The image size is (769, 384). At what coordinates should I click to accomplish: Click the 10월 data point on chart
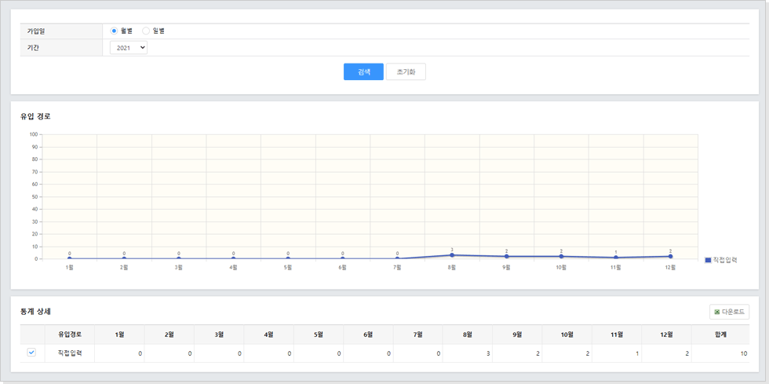pos(561,256)
